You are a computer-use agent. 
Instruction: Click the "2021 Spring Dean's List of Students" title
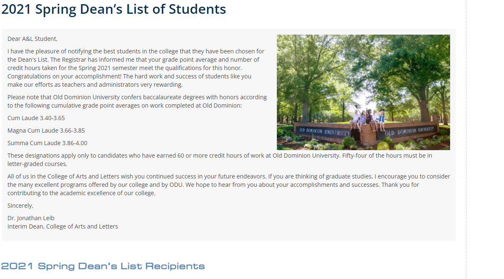tap(114, 9)
